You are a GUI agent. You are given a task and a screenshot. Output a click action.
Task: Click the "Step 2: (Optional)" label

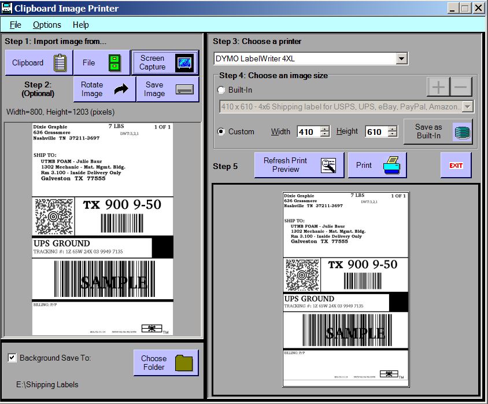(38, 89)
